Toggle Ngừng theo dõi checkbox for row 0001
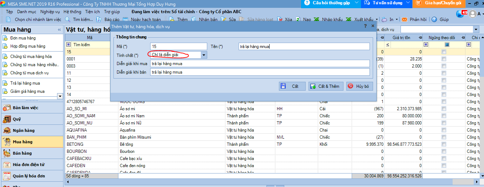 pos(444,59)
